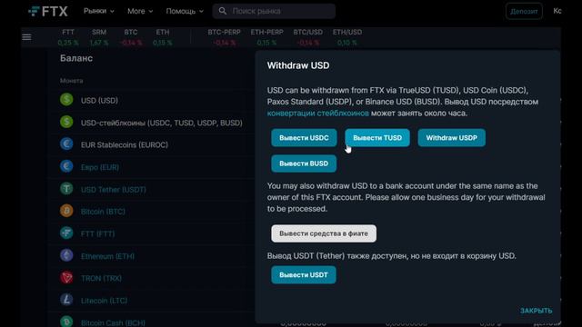The image size is (582, 327).
Task: Click the Bitcoin Cash coin icon
Action: point(66,322)
